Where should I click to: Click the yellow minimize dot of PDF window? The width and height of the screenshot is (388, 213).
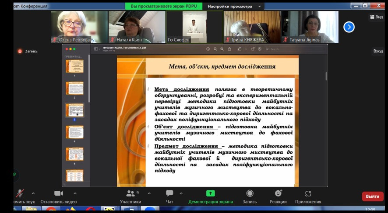(71, 49)
